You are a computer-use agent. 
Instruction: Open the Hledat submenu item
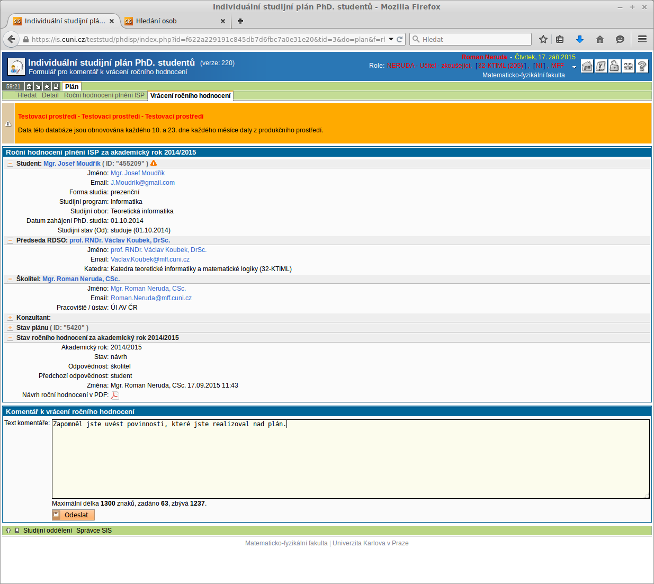pos(27,95)
